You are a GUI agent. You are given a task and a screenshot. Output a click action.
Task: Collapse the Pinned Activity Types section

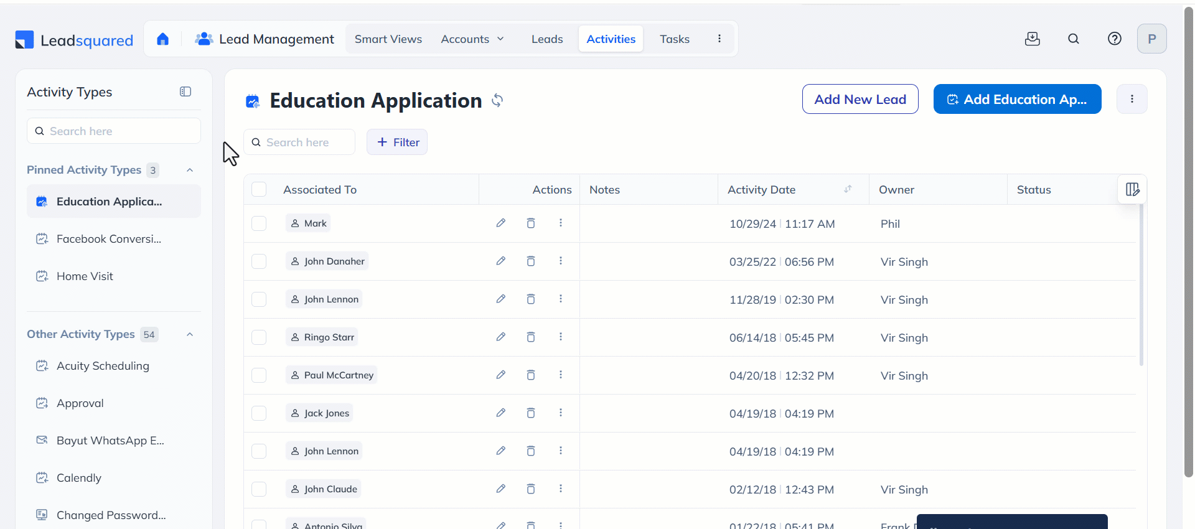point(190,170)
